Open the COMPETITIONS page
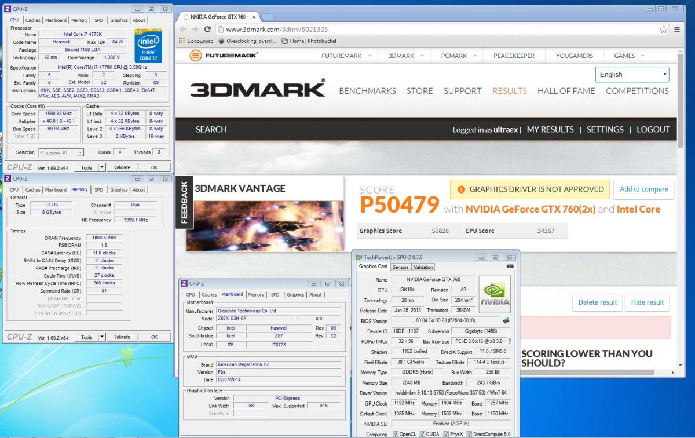695x438 pixels. click(x=637, y=91)
